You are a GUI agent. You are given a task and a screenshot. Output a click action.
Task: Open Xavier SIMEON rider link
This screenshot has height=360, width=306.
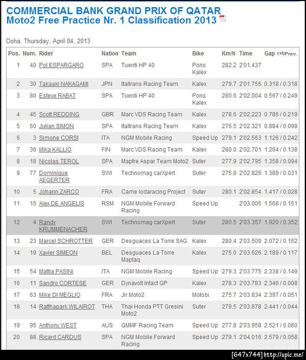[x=58, y=253]
